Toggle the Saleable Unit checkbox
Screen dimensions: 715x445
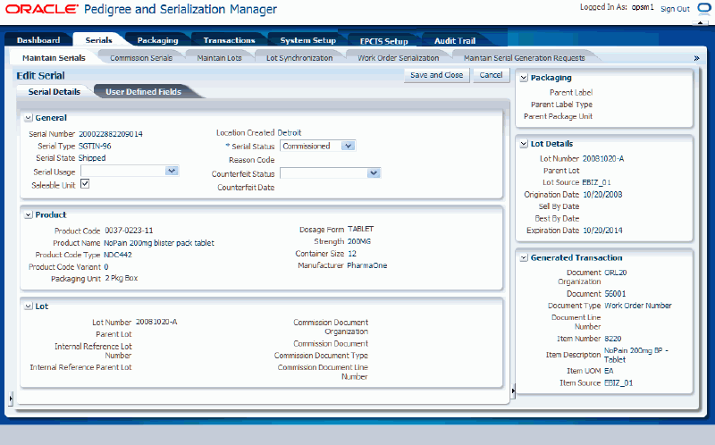click(85, 184)
